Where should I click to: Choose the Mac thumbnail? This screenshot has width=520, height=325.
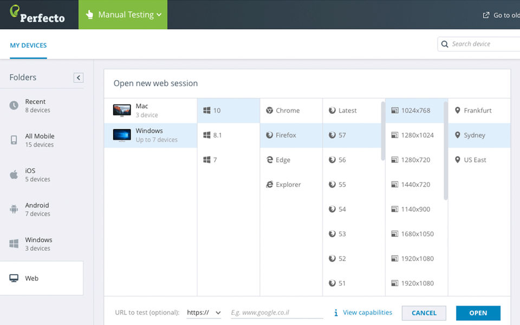[122, 110]
